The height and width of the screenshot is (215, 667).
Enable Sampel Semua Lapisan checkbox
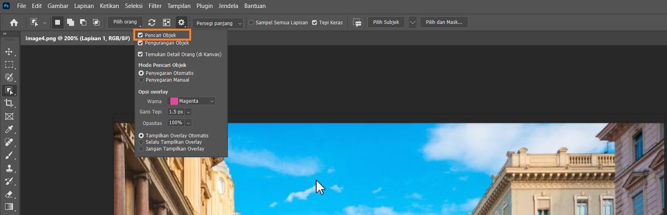click(x=251, y=23)
